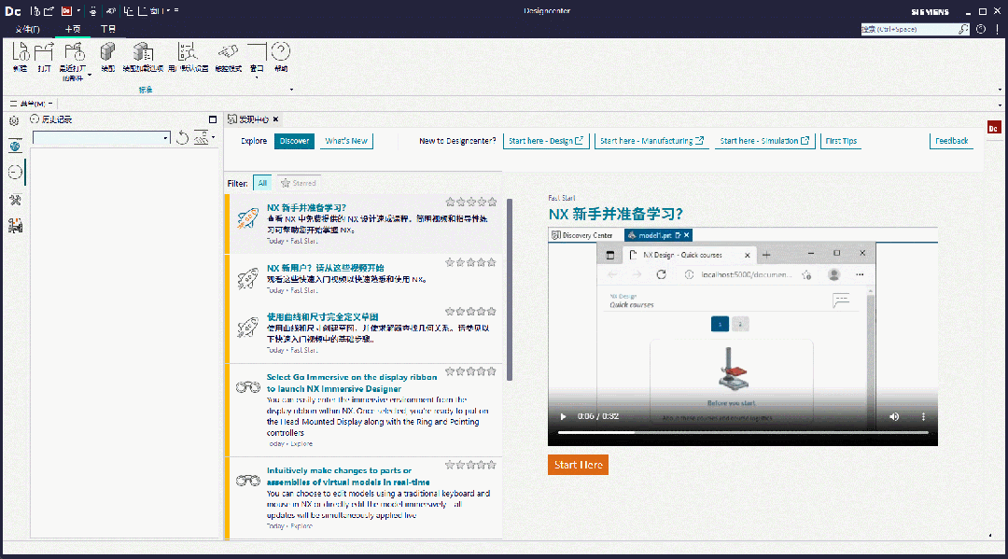Open the 'Start here - Design' link
The width and height of the screenshot is (1008, 559).
(x=546, y=141)
